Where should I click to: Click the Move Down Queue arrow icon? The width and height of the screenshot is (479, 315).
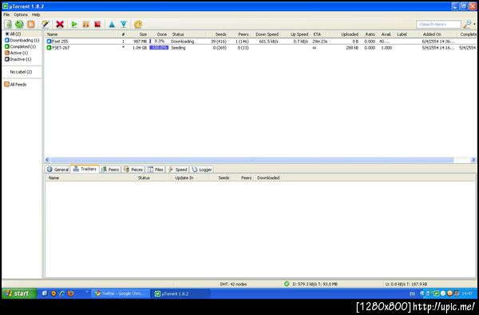tap(124, 24)
